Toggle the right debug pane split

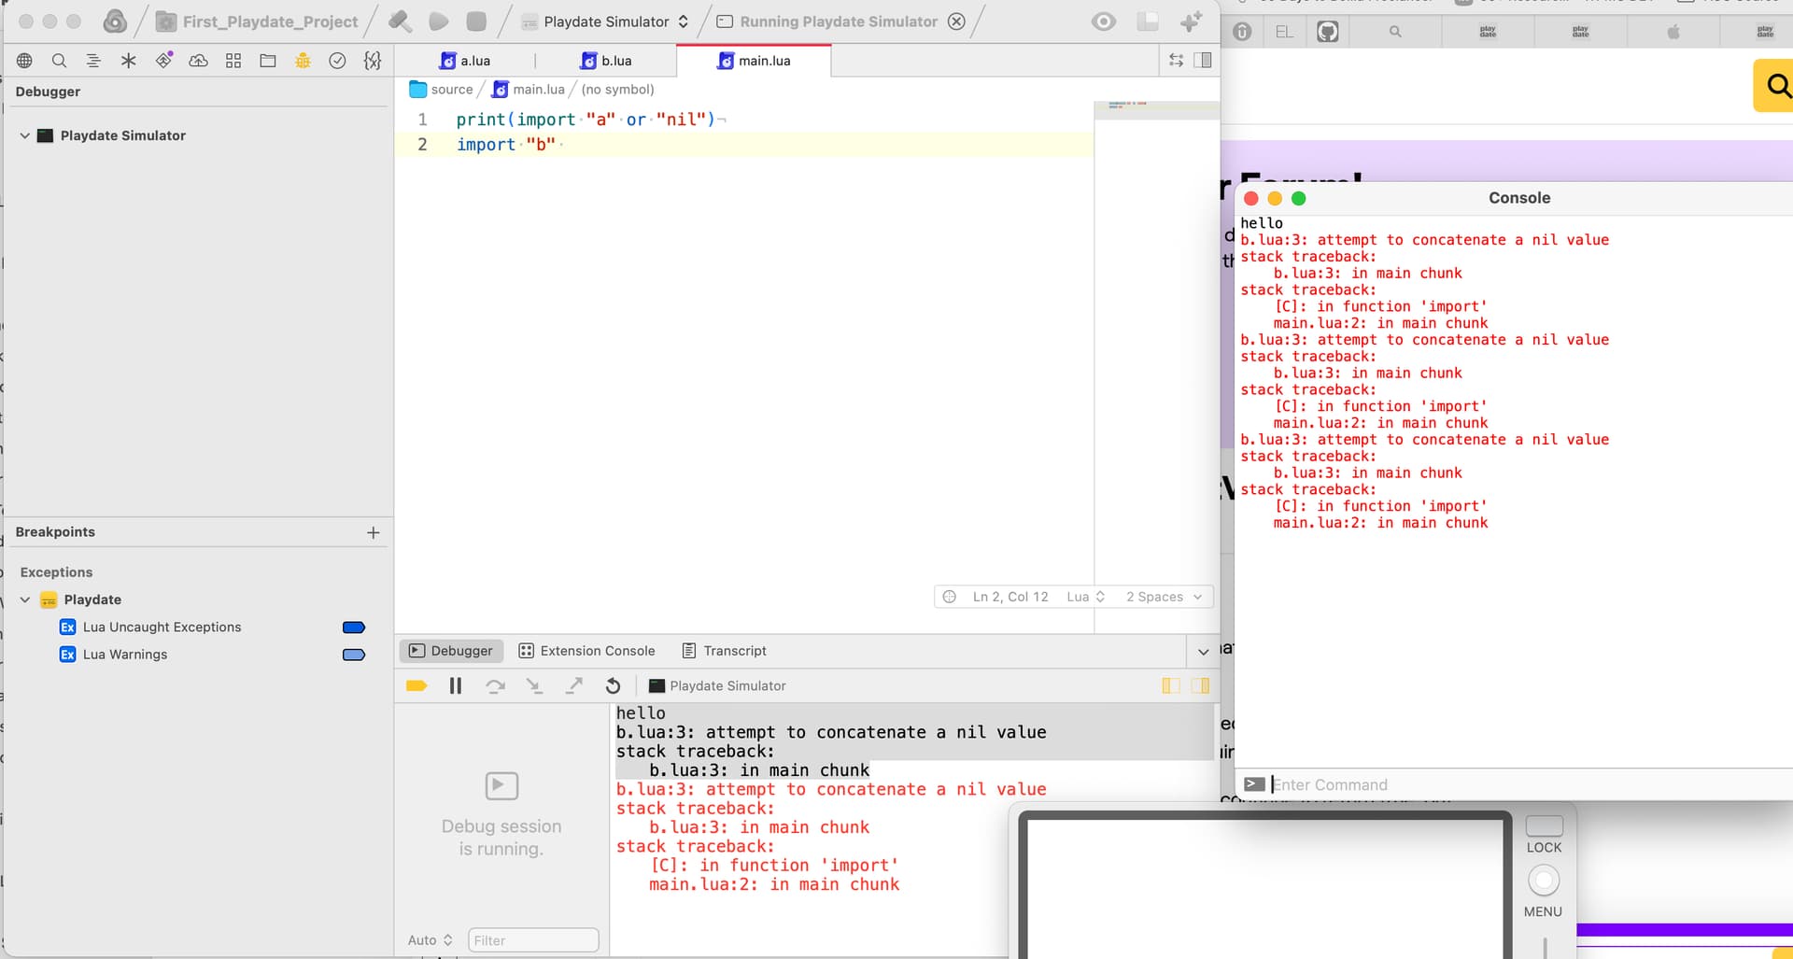[1201, 686]
